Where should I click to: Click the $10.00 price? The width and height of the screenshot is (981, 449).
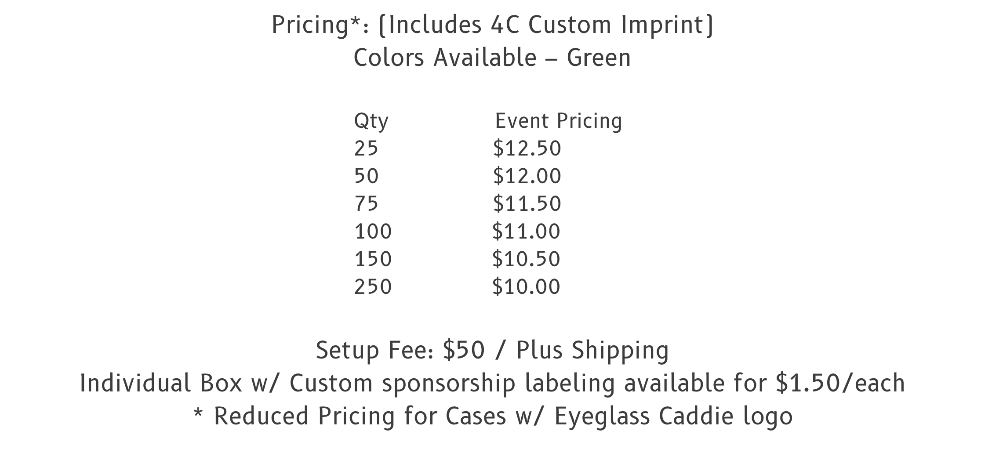pyautogui.click(x=527, y=287)
